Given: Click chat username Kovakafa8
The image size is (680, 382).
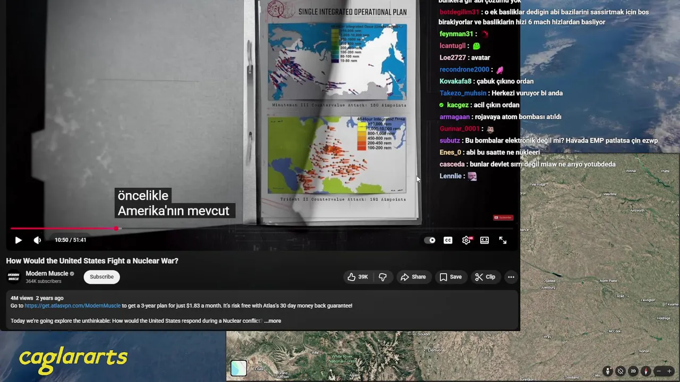Looking at the screenshot, I should coord(455,81).
